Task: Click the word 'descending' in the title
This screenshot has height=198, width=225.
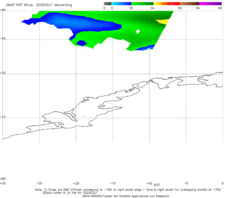Action: point(63,5)
